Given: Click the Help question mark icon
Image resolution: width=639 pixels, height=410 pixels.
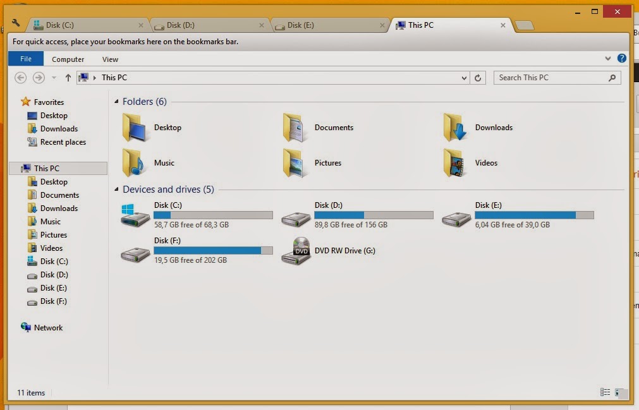Looking at the screenshot, I should [x=622, y=58].
